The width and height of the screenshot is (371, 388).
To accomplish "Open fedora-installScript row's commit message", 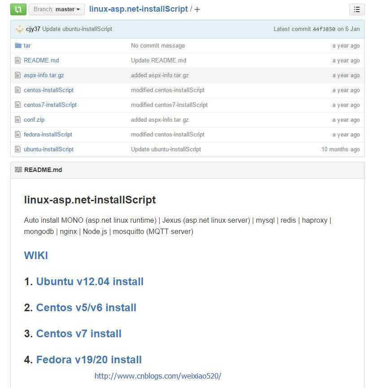I will click(168, 135).
